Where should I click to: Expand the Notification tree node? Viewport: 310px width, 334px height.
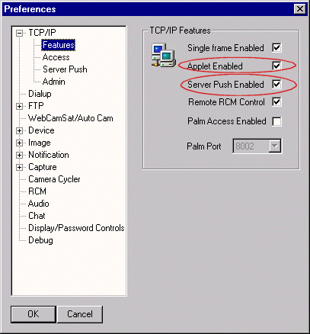19,155
